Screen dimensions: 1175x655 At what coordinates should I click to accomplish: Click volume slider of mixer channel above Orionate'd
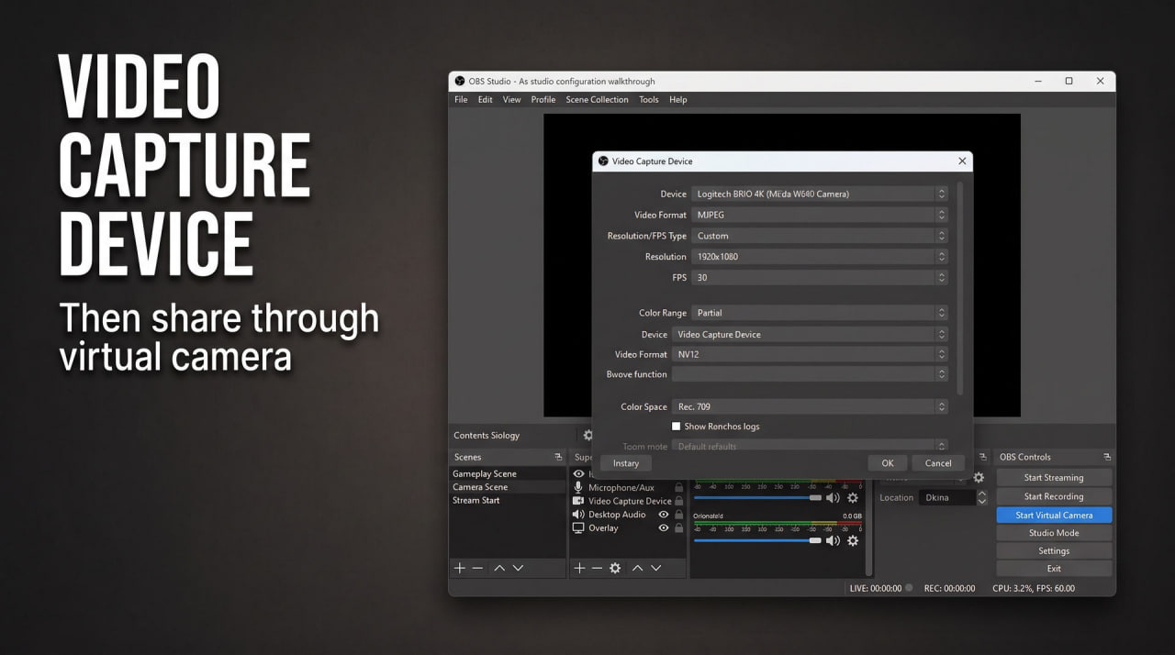coord(757,498)
